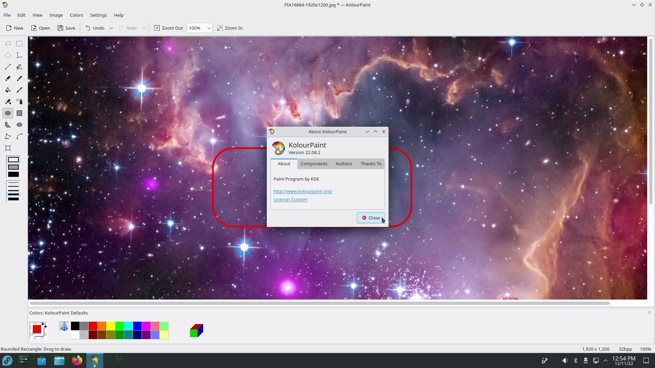
Task: Click Zoom In in the toolbar
Action: click(x=230, y=28)
